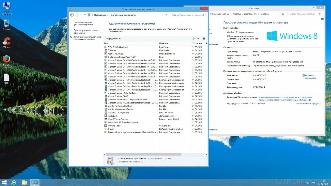Select the R@1n file on desktop

tap(6, 79)
